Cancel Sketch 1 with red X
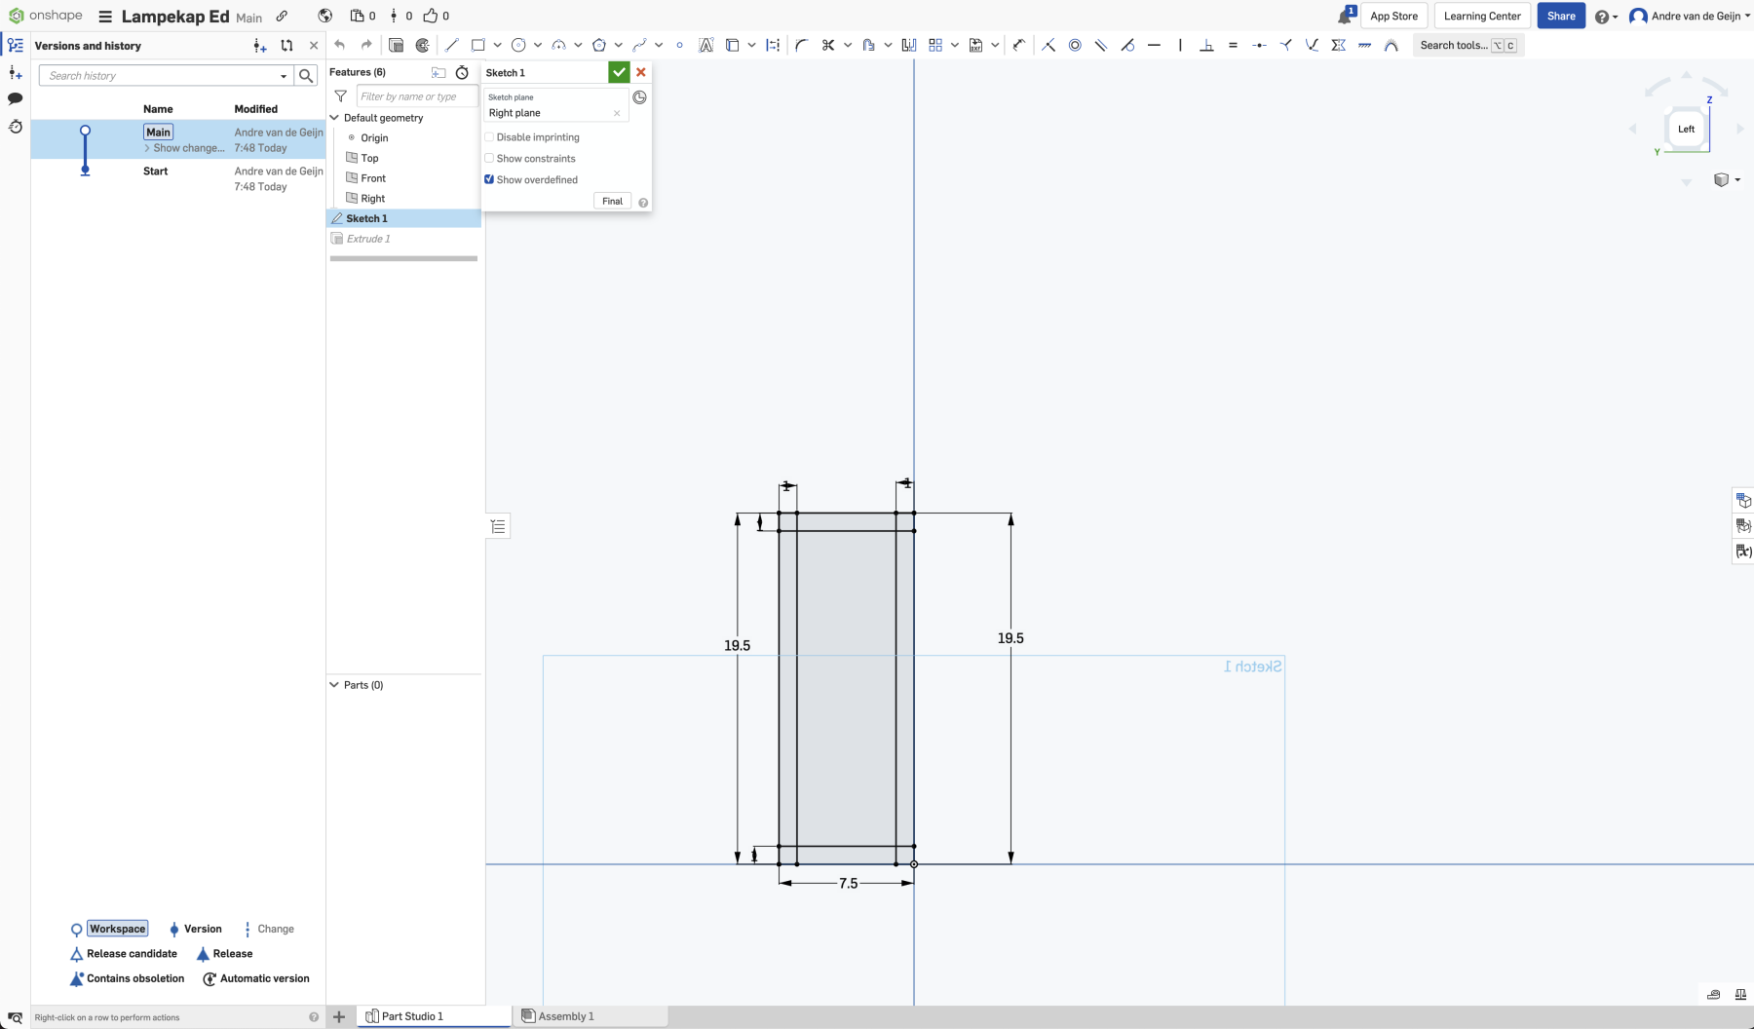1754x1029 pixels. 641,72
